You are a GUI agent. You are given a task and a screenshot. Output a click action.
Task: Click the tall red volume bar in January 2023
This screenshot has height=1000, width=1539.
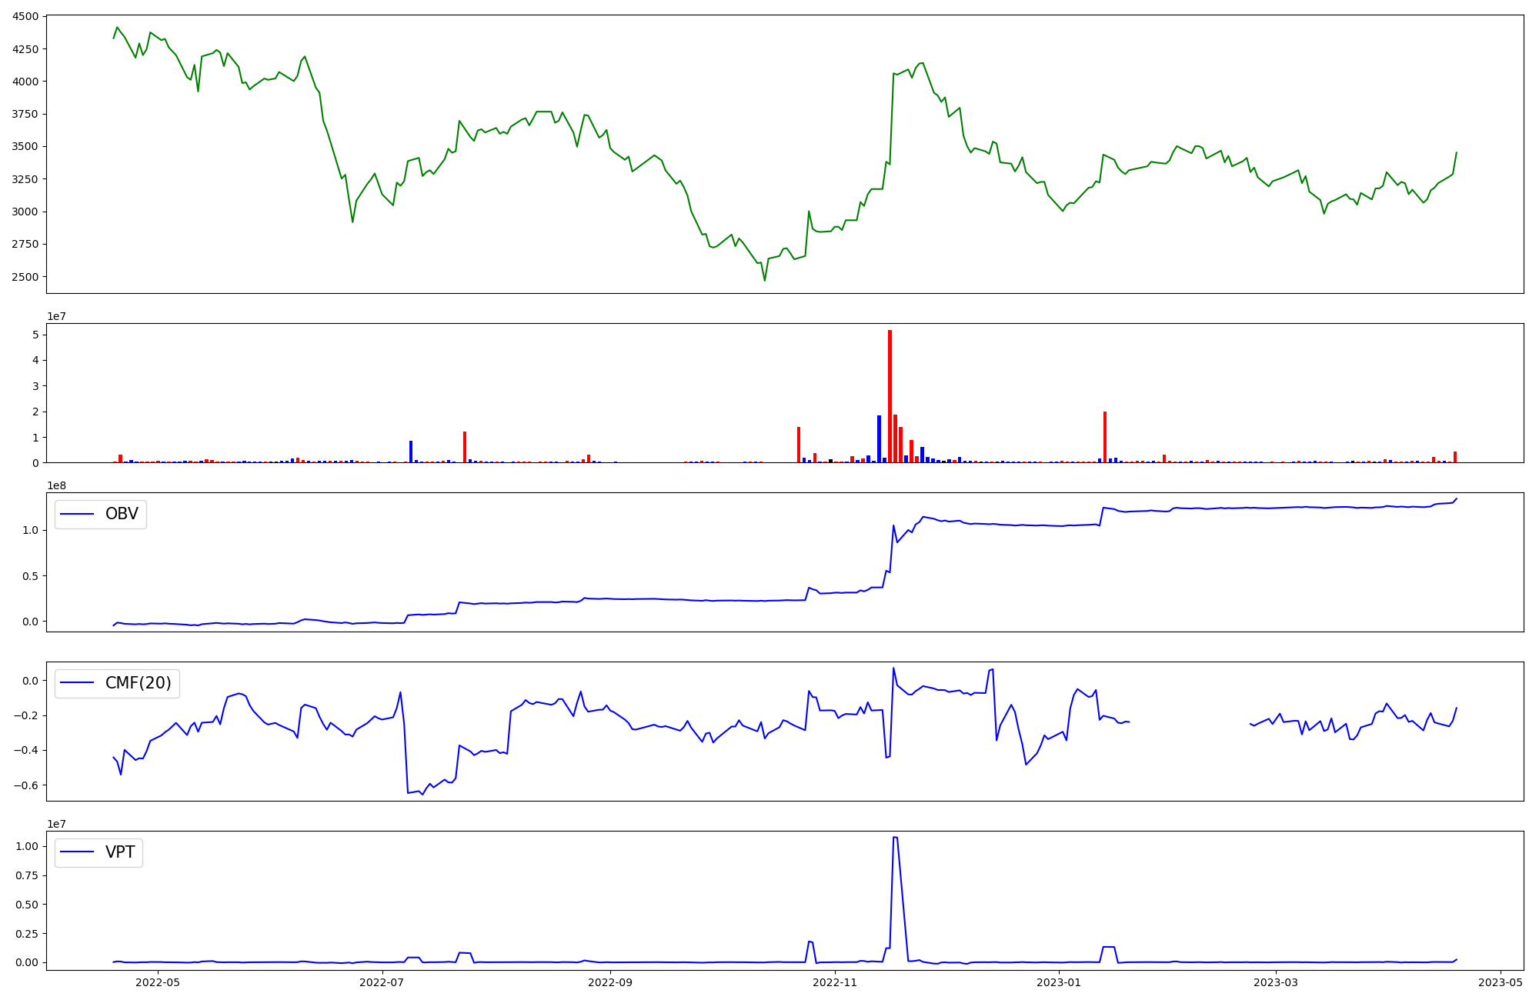[1105, 437]
